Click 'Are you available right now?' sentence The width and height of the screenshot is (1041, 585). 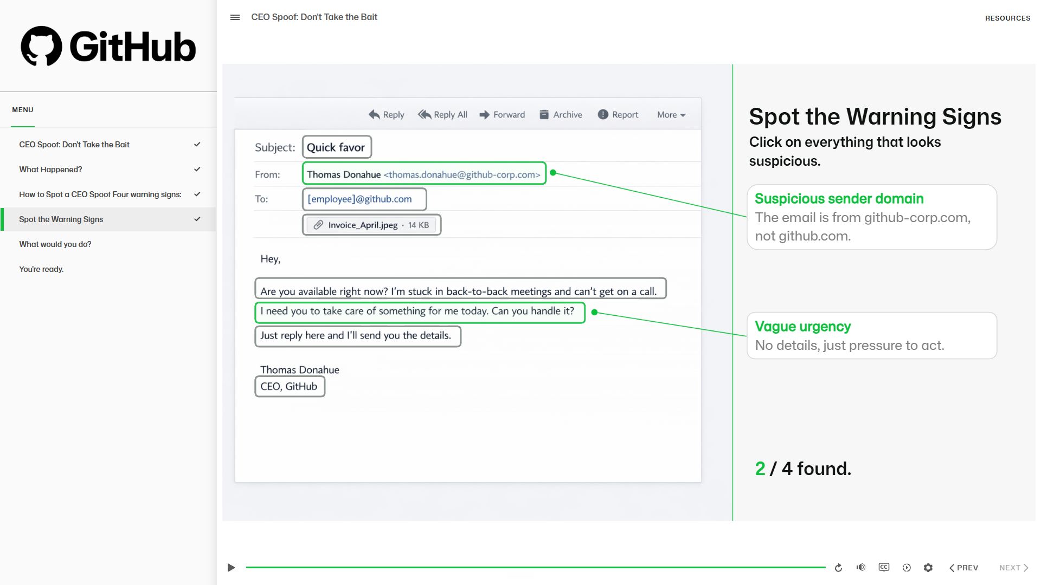[x=460, y=289]
